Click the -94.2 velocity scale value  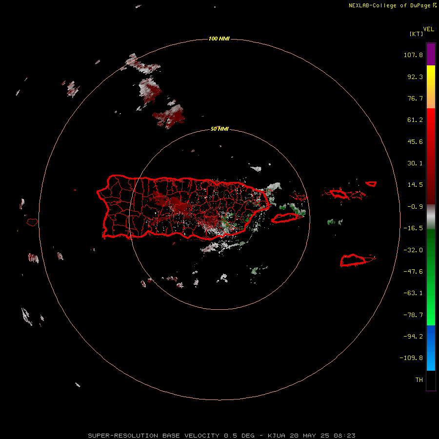pos(413,337)
